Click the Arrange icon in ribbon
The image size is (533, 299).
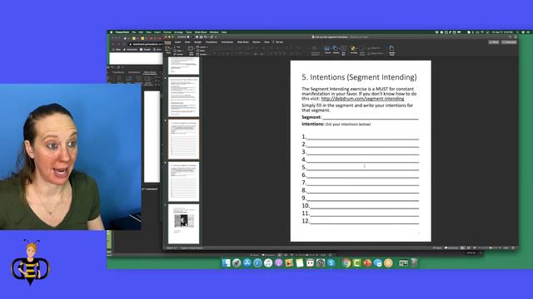(x=353, y=50)
